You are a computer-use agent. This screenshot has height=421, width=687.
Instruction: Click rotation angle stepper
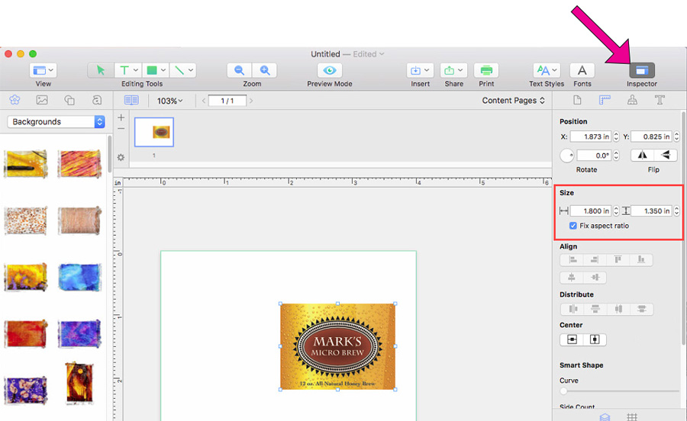coord(616,156)
